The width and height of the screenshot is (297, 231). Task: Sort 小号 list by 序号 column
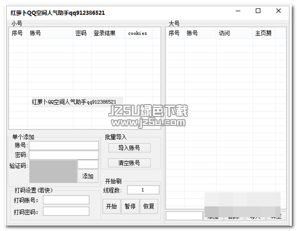[18, 33]
